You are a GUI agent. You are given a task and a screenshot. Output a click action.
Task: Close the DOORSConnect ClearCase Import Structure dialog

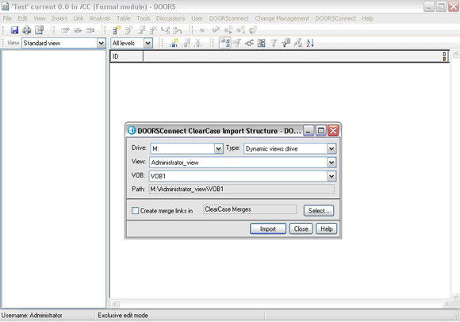pos(333,130)
